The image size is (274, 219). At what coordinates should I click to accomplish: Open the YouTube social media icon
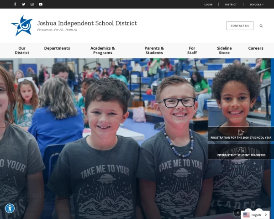point(41,4)
